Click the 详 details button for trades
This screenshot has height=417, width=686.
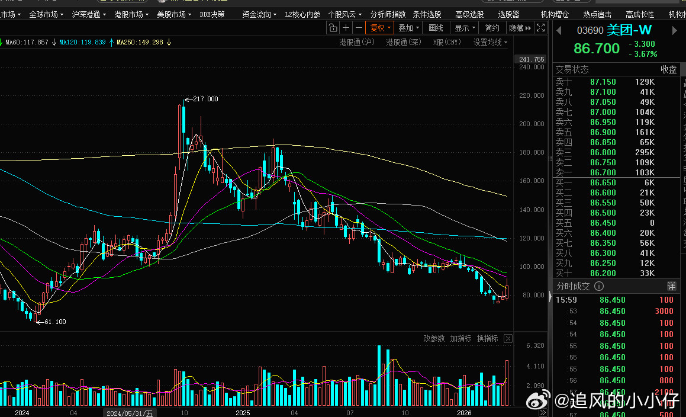(671, 286)
